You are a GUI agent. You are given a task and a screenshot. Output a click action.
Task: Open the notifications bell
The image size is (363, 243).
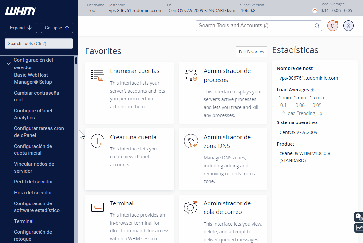(x=333, y=26)
